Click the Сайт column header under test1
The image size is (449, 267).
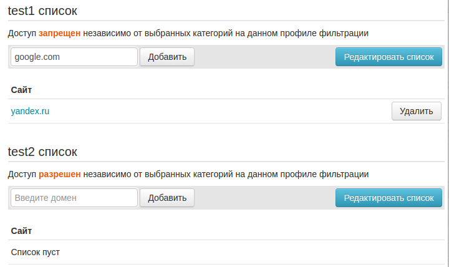tap(21, 90)
